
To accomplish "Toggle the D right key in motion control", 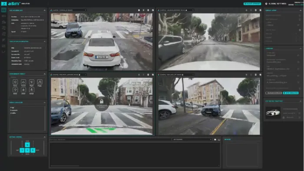I will pyautogui.click(x=33, y=150).
